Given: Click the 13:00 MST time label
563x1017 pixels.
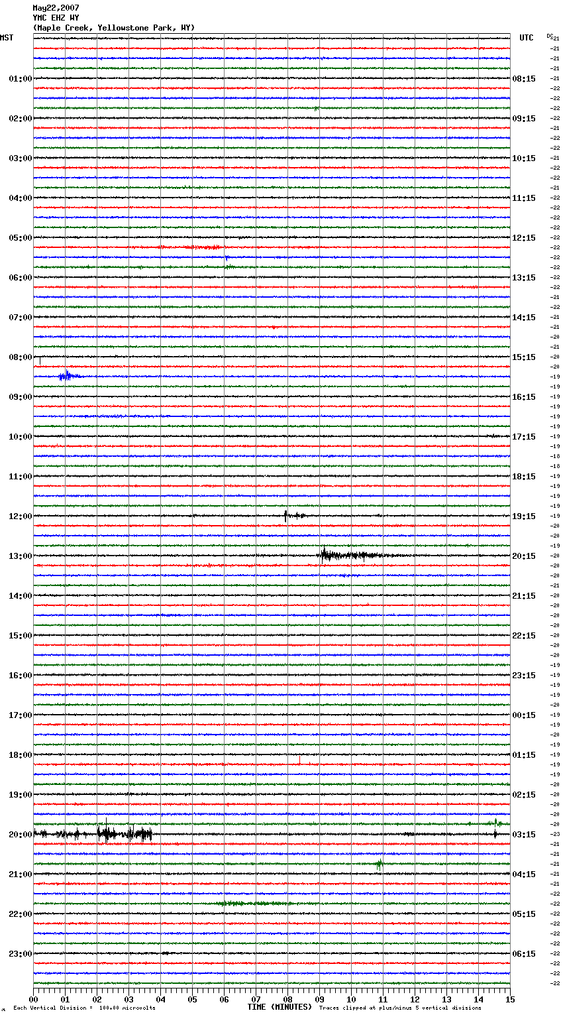Looking at the screenshot, I should pyautogui.click(x=21, y=556).
